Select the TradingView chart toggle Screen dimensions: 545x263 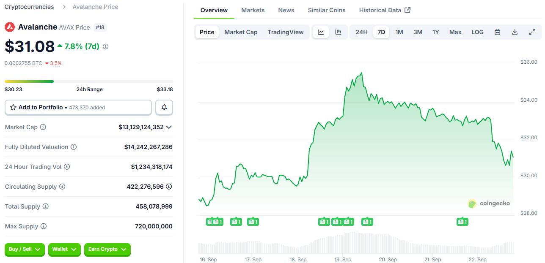(286, 32)
